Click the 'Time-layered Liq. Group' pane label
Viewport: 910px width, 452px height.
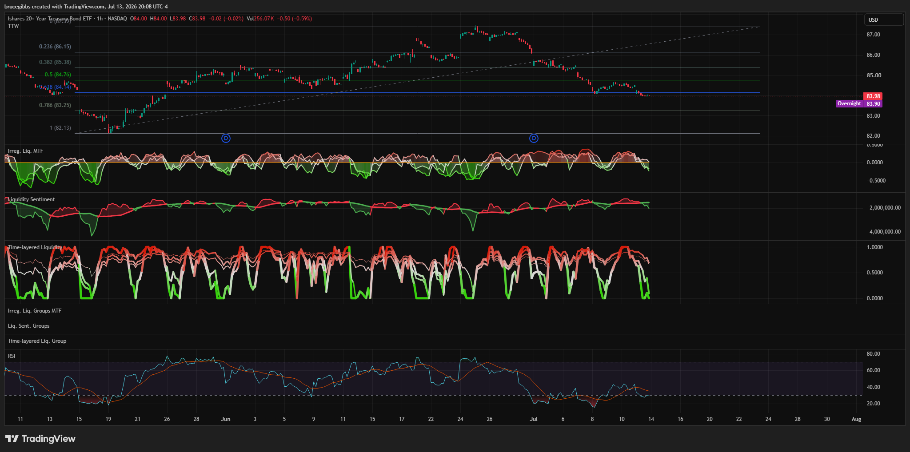click(37, 341)
